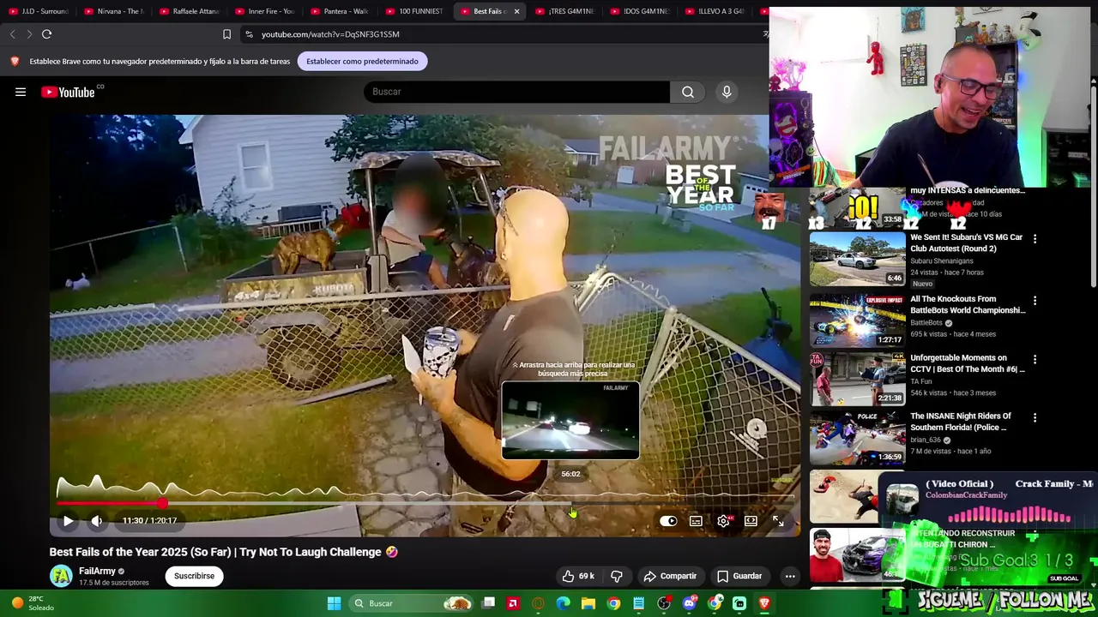Open Unforgettable Moments on CCTV thumbnail
1098x617 pixels.
[x=857, y=379]
